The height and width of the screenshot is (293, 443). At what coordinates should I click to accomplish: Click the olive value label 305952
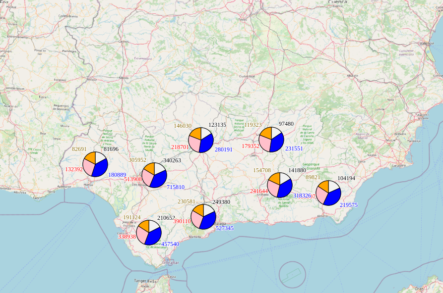[x=137, y=160]
